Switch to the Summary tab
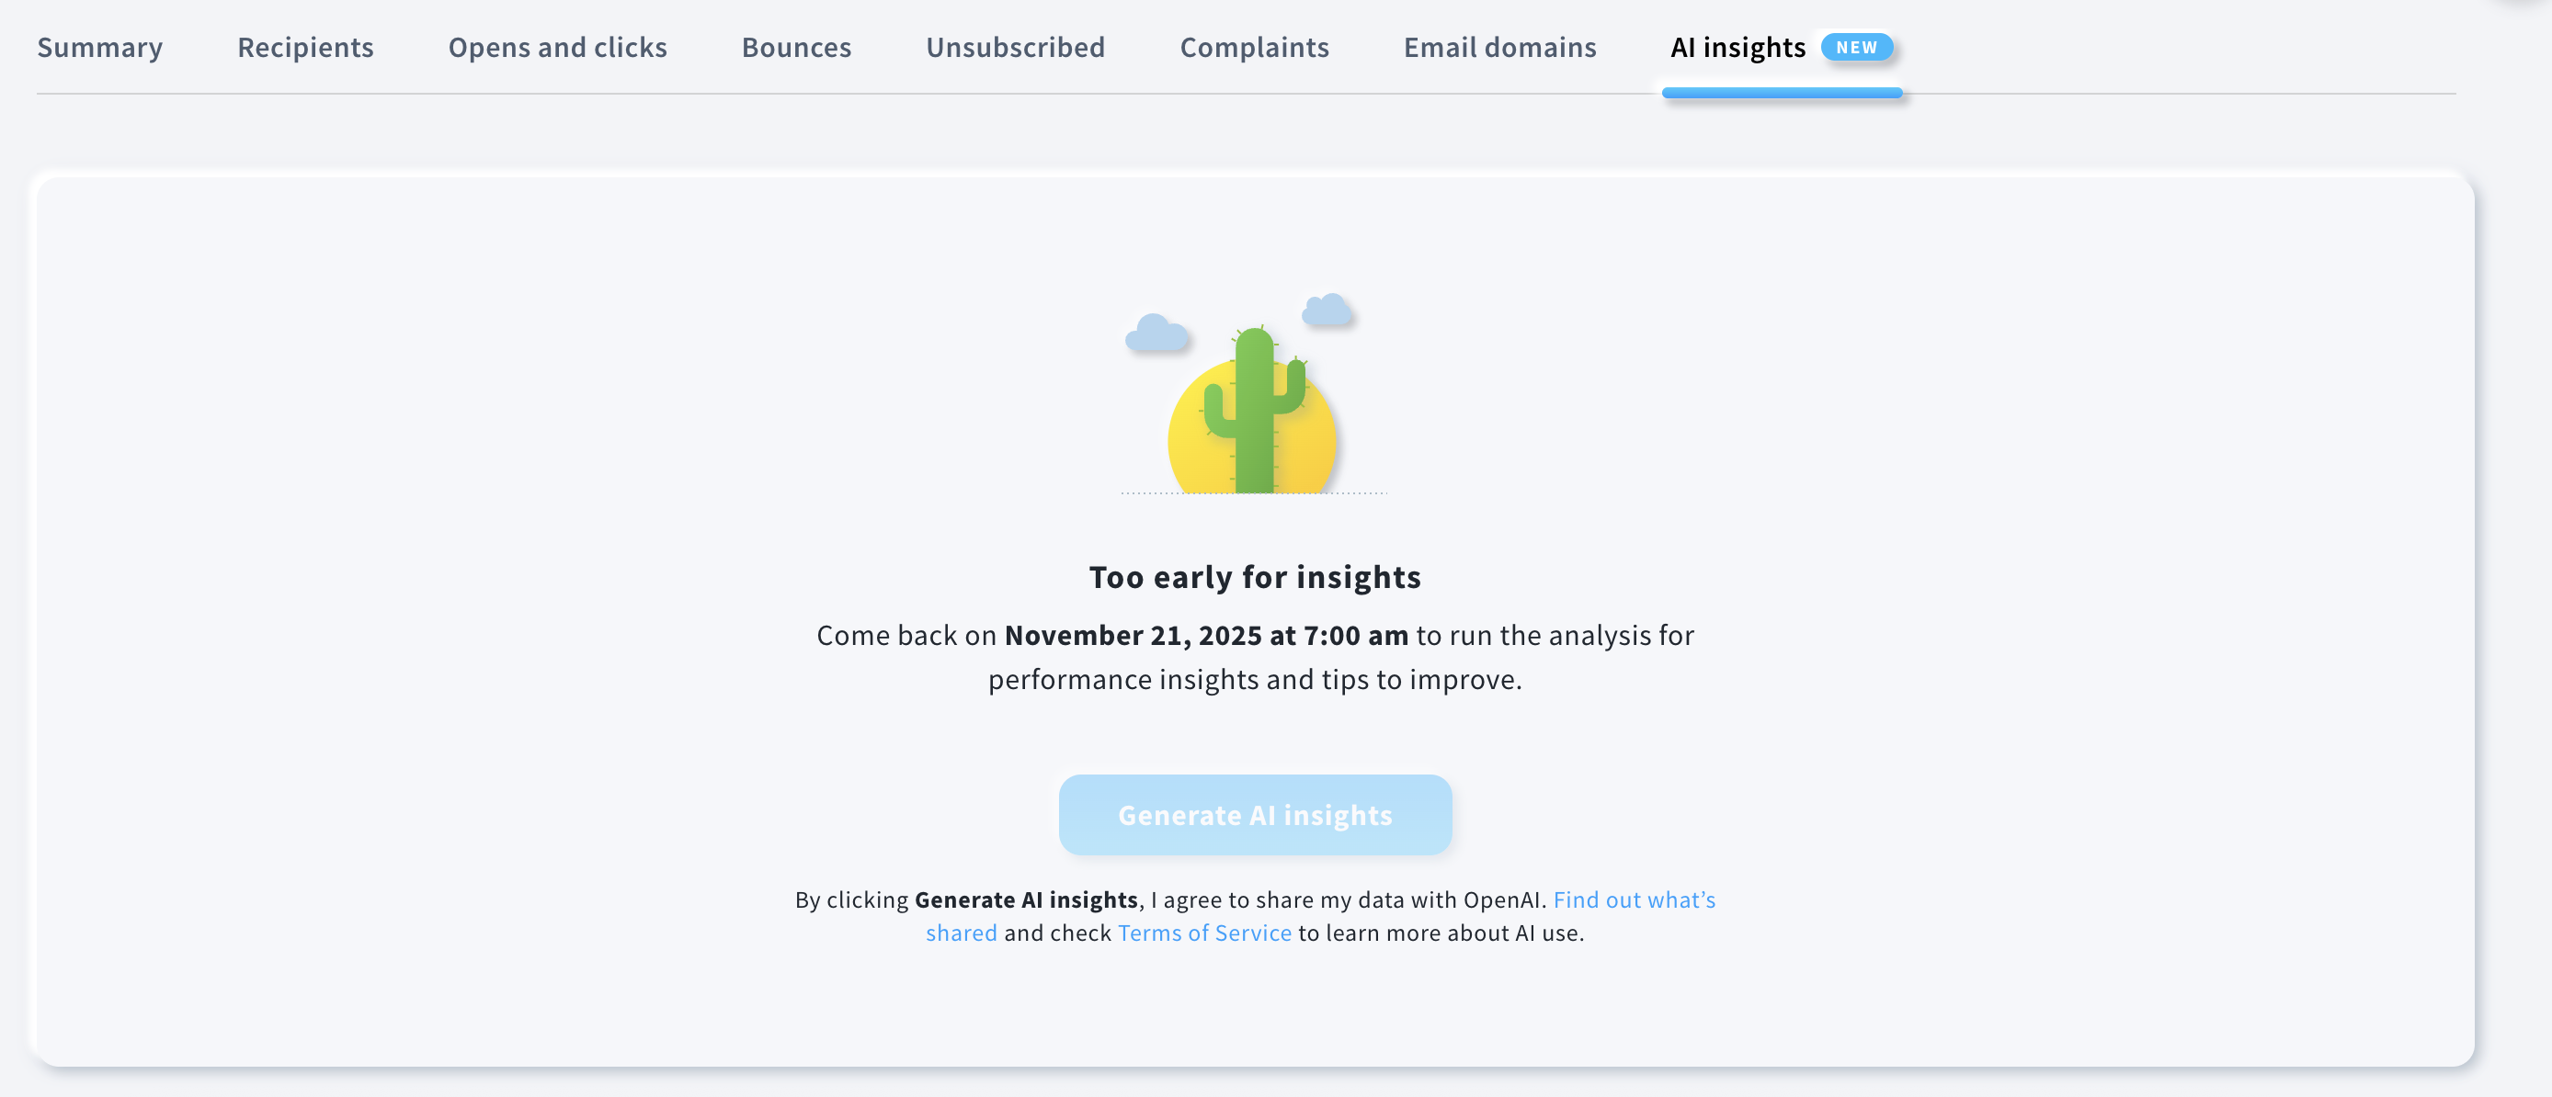Viewport: 2552px width, 1097px height. point(99,47)
